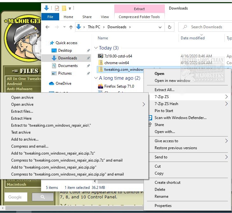Open the Customize Quick Access Toolbar dropdown

pos(70,8)
